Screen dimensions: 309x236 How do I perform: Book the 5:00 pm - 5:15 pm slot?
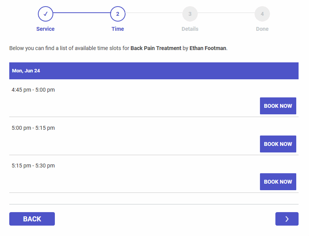[278, 144]
